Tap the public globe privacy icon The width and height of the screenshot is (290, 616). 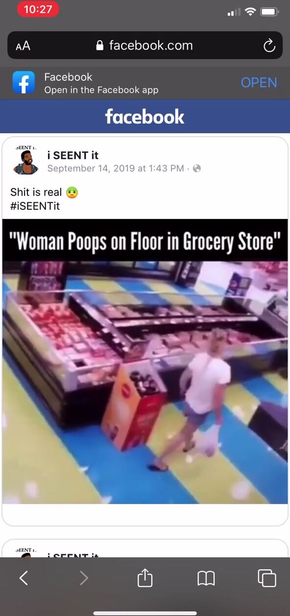(197, 169)
